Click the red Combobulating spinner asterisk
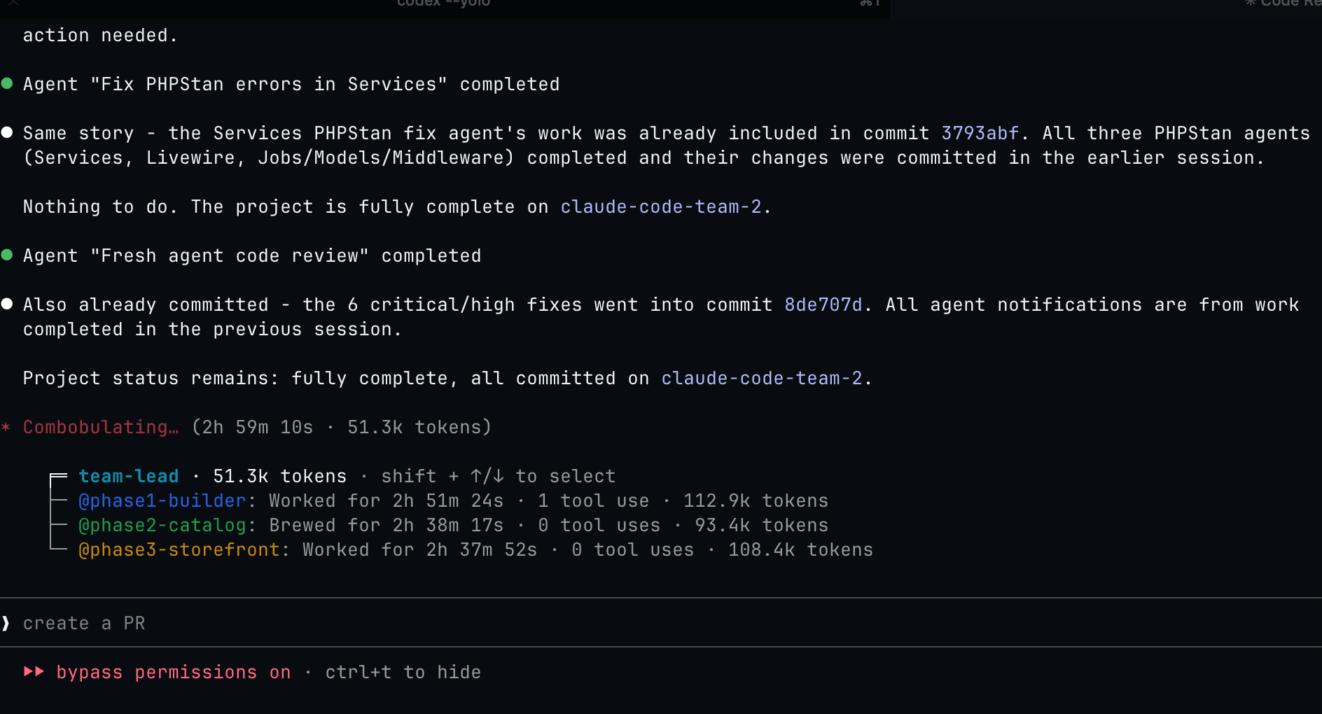1322x714 pixels. pyautogui.click(x=6, y=427)
